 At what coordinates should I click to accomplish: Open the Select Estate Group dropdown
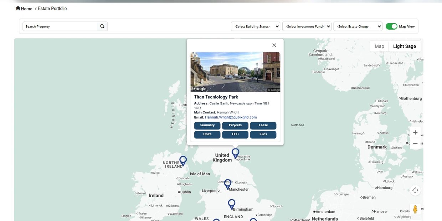tap(358, 26)
